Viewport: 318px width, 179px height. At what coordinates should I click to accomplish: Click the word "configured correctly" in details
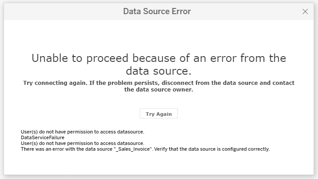[246, 149]
